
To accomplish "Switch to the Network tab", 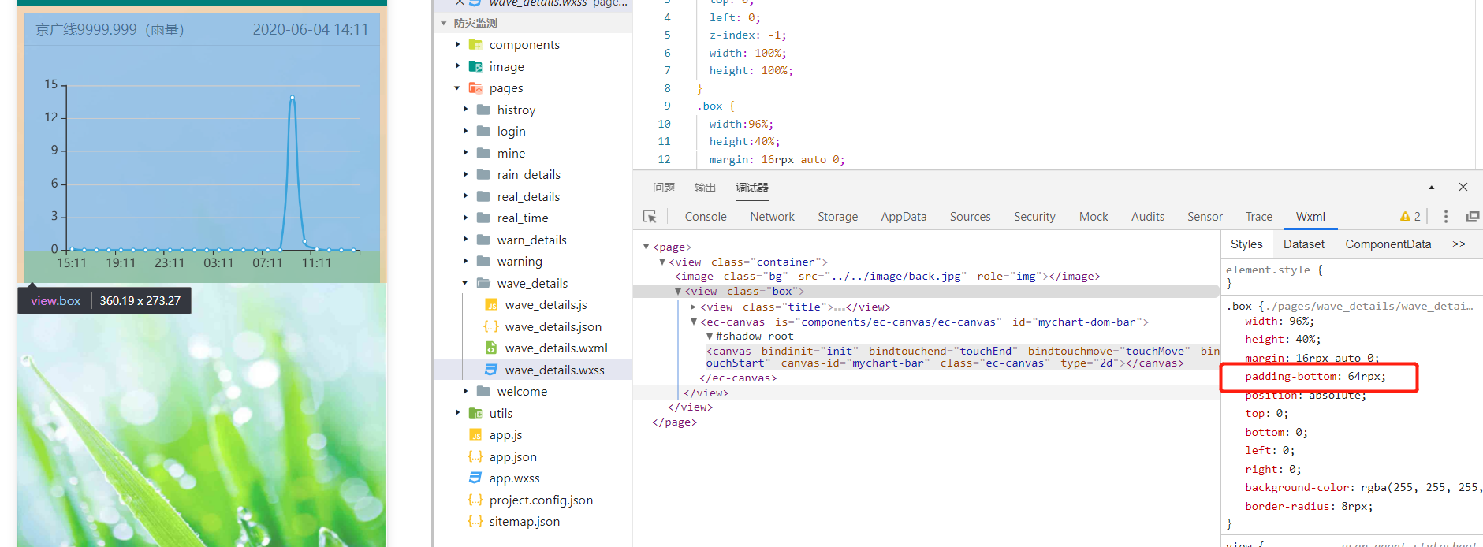I will click(772, 217).
